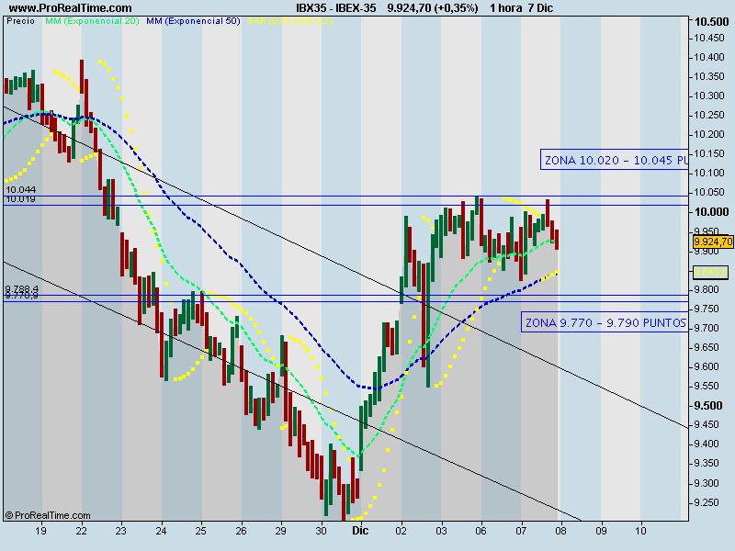
Task: Click the MM (Exponencial 20) legend label
Action: (x=92, y=21)
